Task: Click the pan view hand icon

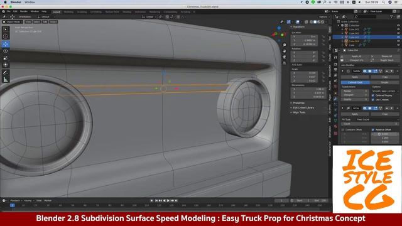Action: point(285,51)
